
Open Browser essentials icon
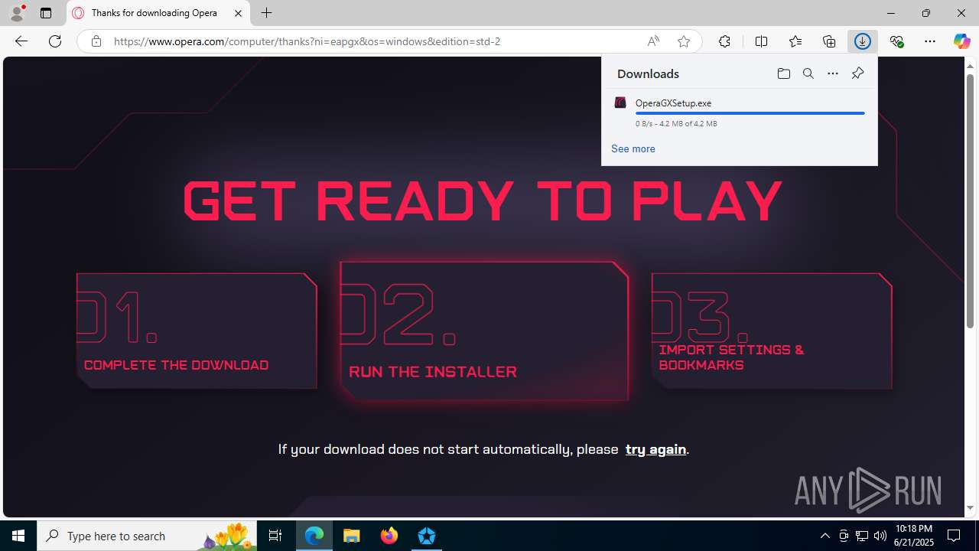point(896,41)
